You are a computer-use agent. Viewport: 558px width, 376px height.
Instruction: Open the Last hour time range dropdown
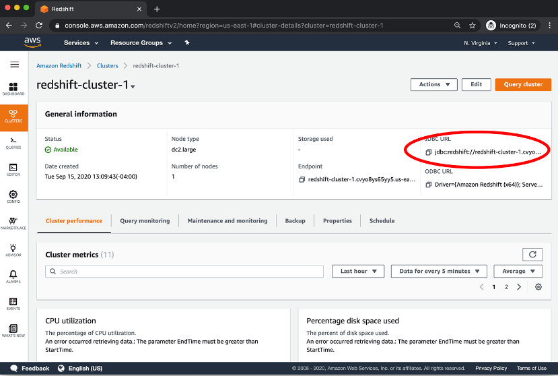(x=358, y=272)
